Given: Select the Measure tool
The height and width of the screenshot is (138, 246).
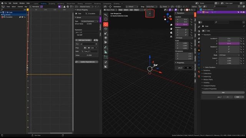Looking at the screenshot, I should coord(106,52).
